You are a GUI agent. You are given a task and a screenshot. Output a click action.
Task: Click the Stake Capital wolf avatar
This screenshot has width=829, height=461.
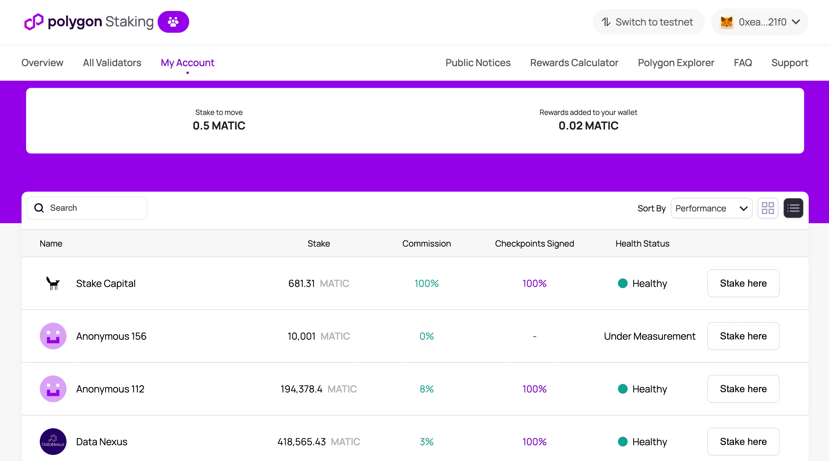click(53, 283)
